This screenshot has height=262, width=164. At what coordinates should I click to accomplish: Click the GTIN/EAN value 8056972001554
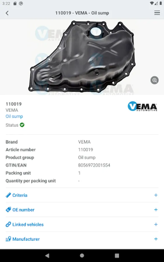(x=94, y=165)
